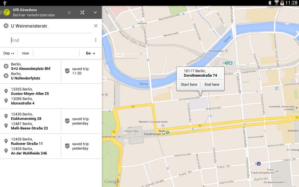Tap the shuffle products icon

82,12
